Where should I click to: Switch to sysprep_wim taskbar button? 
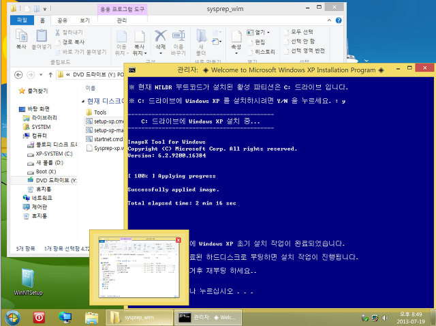click(x=139, y=317)
